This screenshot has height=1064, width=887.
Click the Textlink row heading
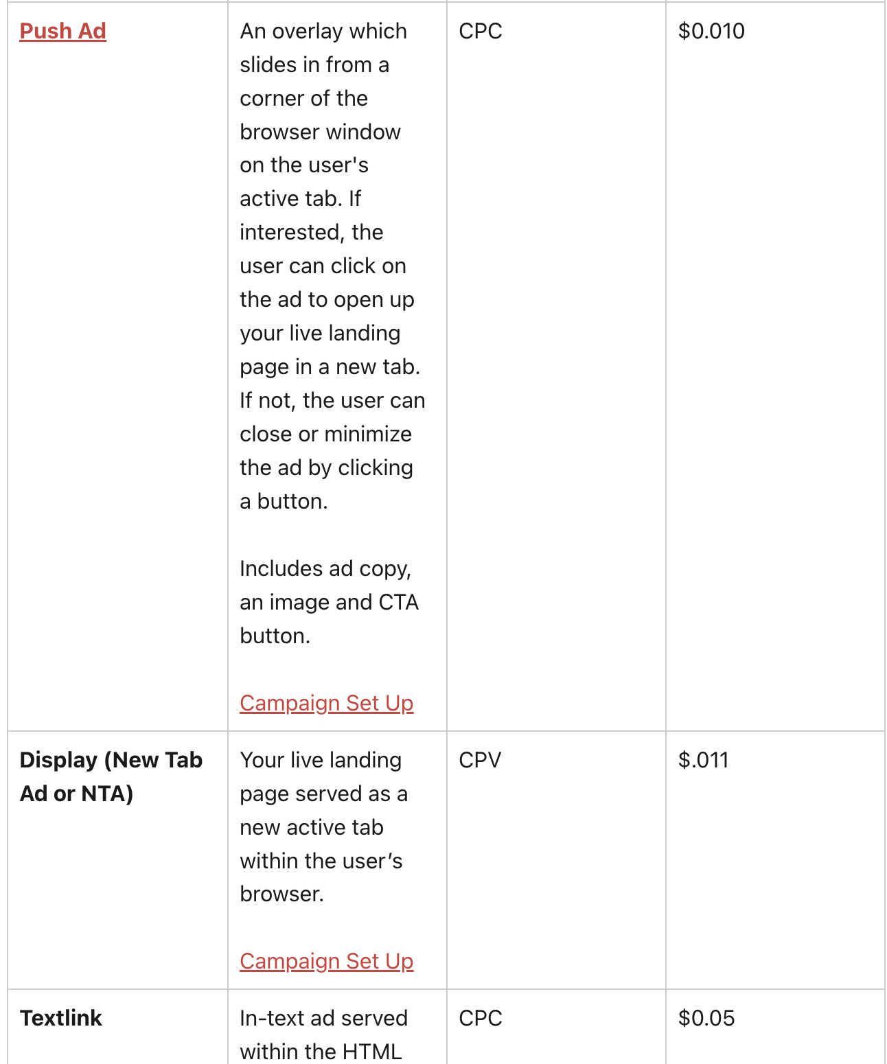(x=61, y=1019)
